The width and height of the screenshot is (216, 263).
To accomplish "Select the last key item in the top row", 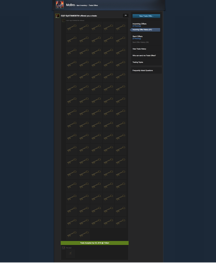I will coord(121,28).
